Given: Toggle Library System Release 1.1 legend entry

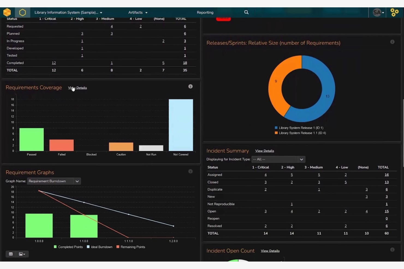Looking at the screenshot, I should pyautogui.click(x=300, y=133).
